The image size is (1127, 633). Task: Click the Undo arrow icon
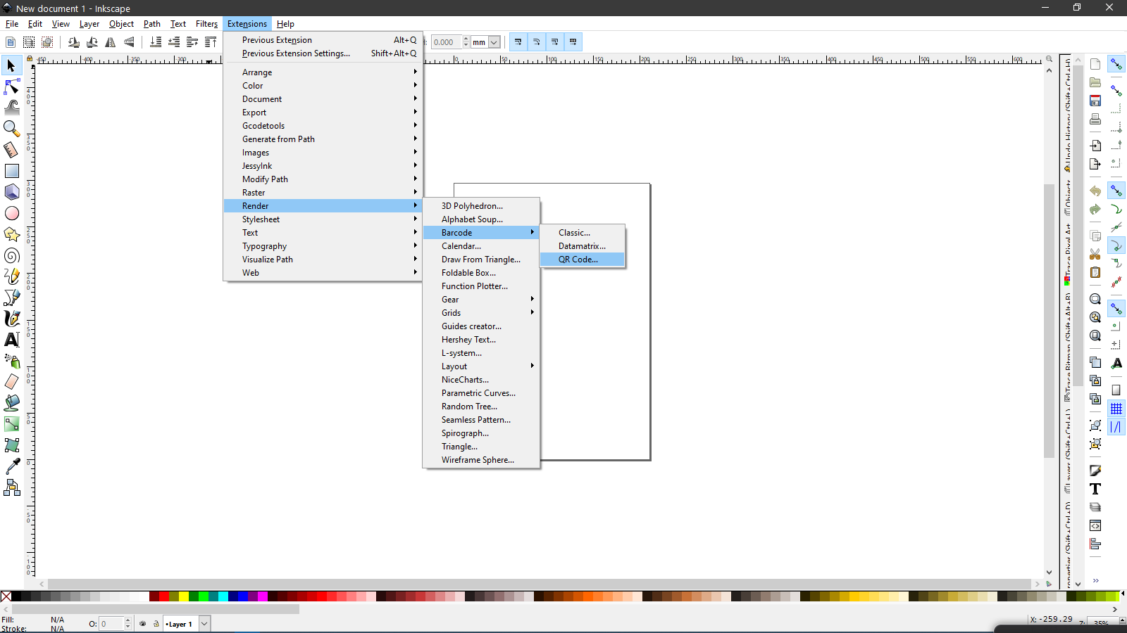tap(1095, 191)
